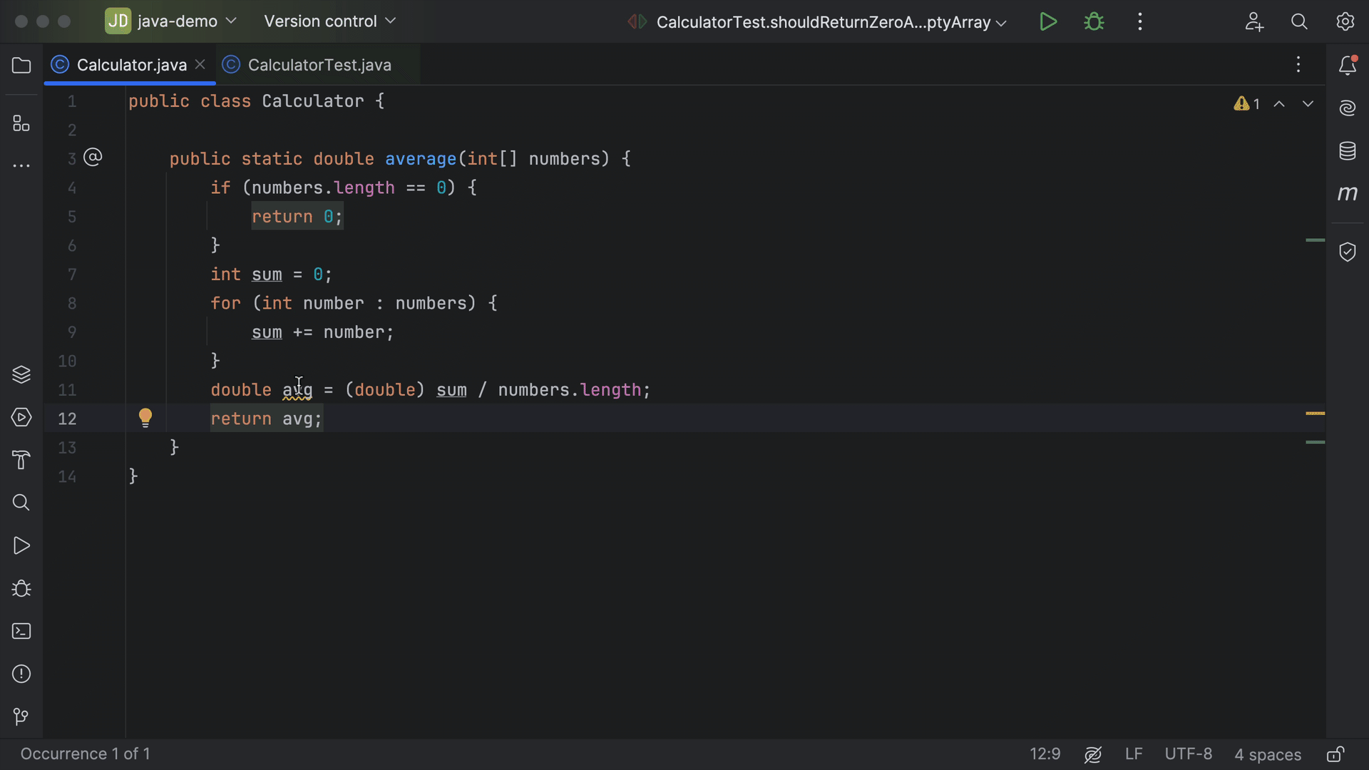Select the Calculator.java tab
This screenshot has height=770, width=1369.
click(x=129, y=64)
